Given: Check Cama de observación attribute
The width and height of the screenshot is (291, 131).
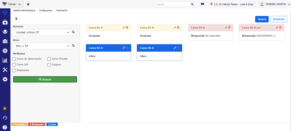Looking at the screenshot, I should point(14,59).
